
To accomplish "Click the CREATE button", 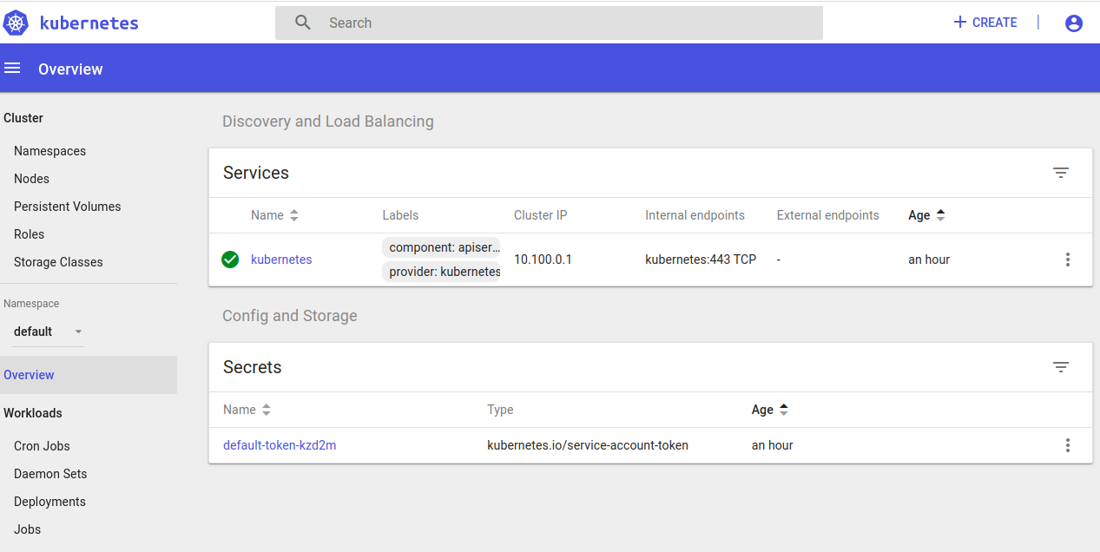I will pyautogui.click(x=985, y=23).
